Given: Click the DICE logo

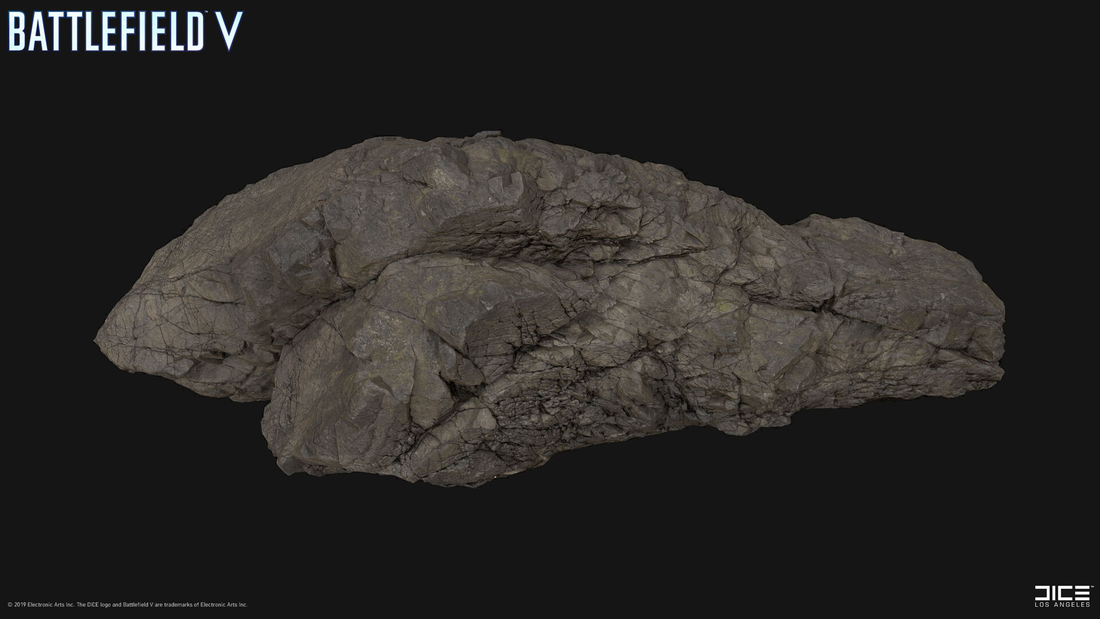Looking at the screenshot, I should 1062,593.
